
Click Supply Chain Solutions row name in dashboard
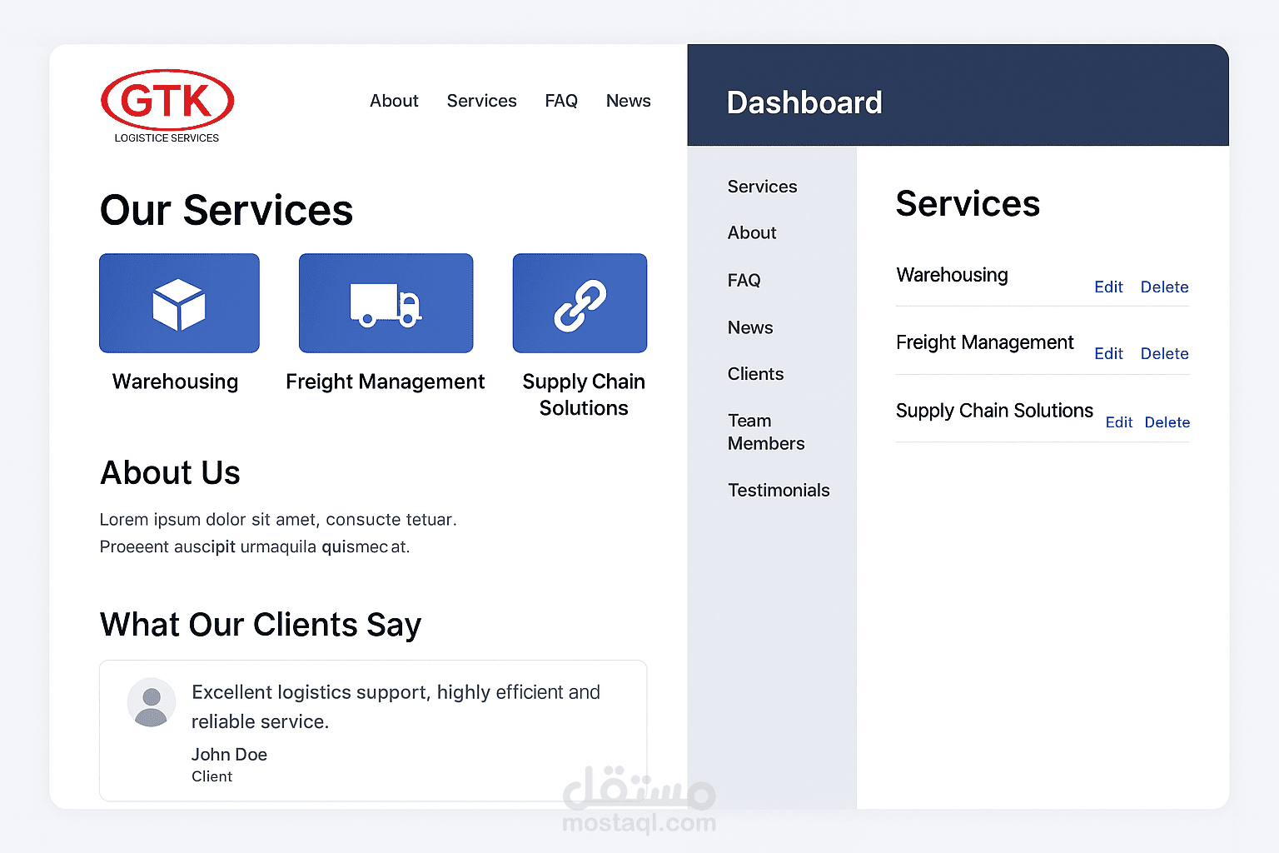point(994,411)
